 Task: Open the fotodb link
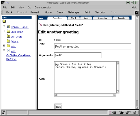tap(15, 41)
